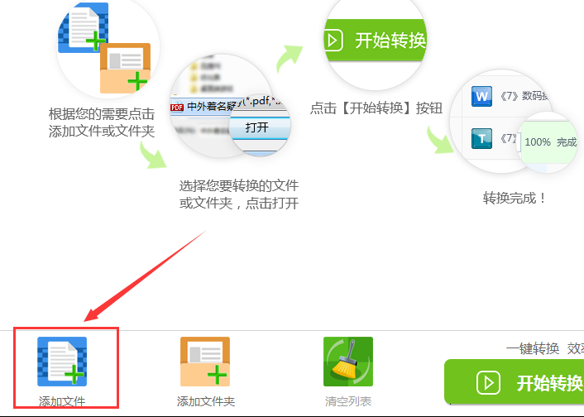Click the 转换完成！ caption
The height and width of the screenshot is (417, 584).
515,198
